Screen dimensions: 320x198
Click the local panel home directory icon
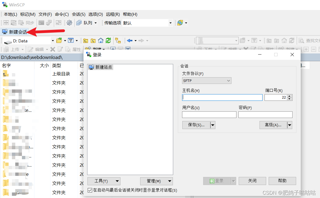[x=101, y=40]
